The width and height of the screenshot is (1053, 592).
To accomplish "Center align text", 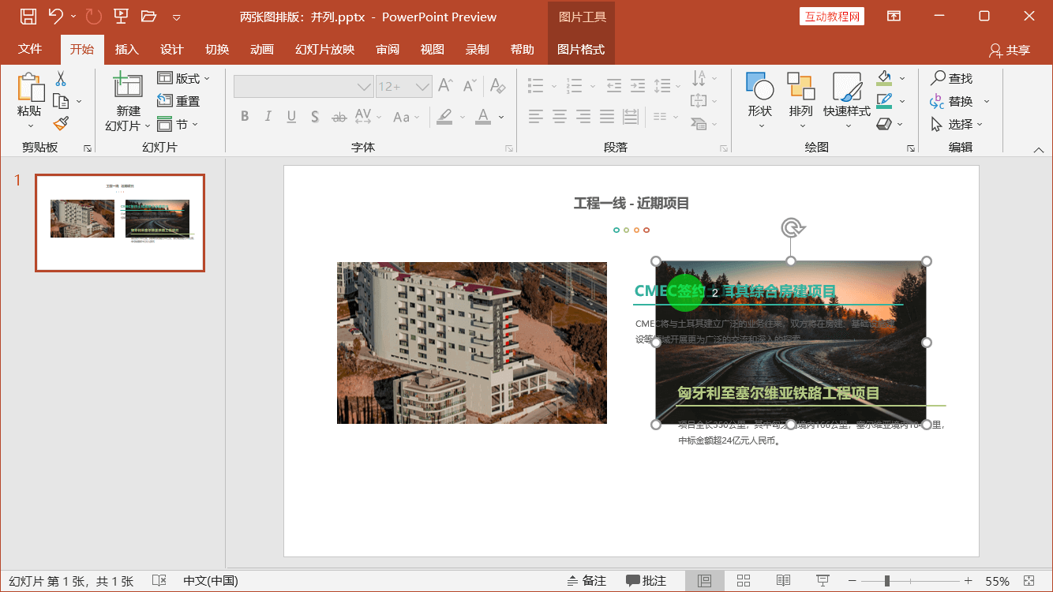I will (560, 117).
